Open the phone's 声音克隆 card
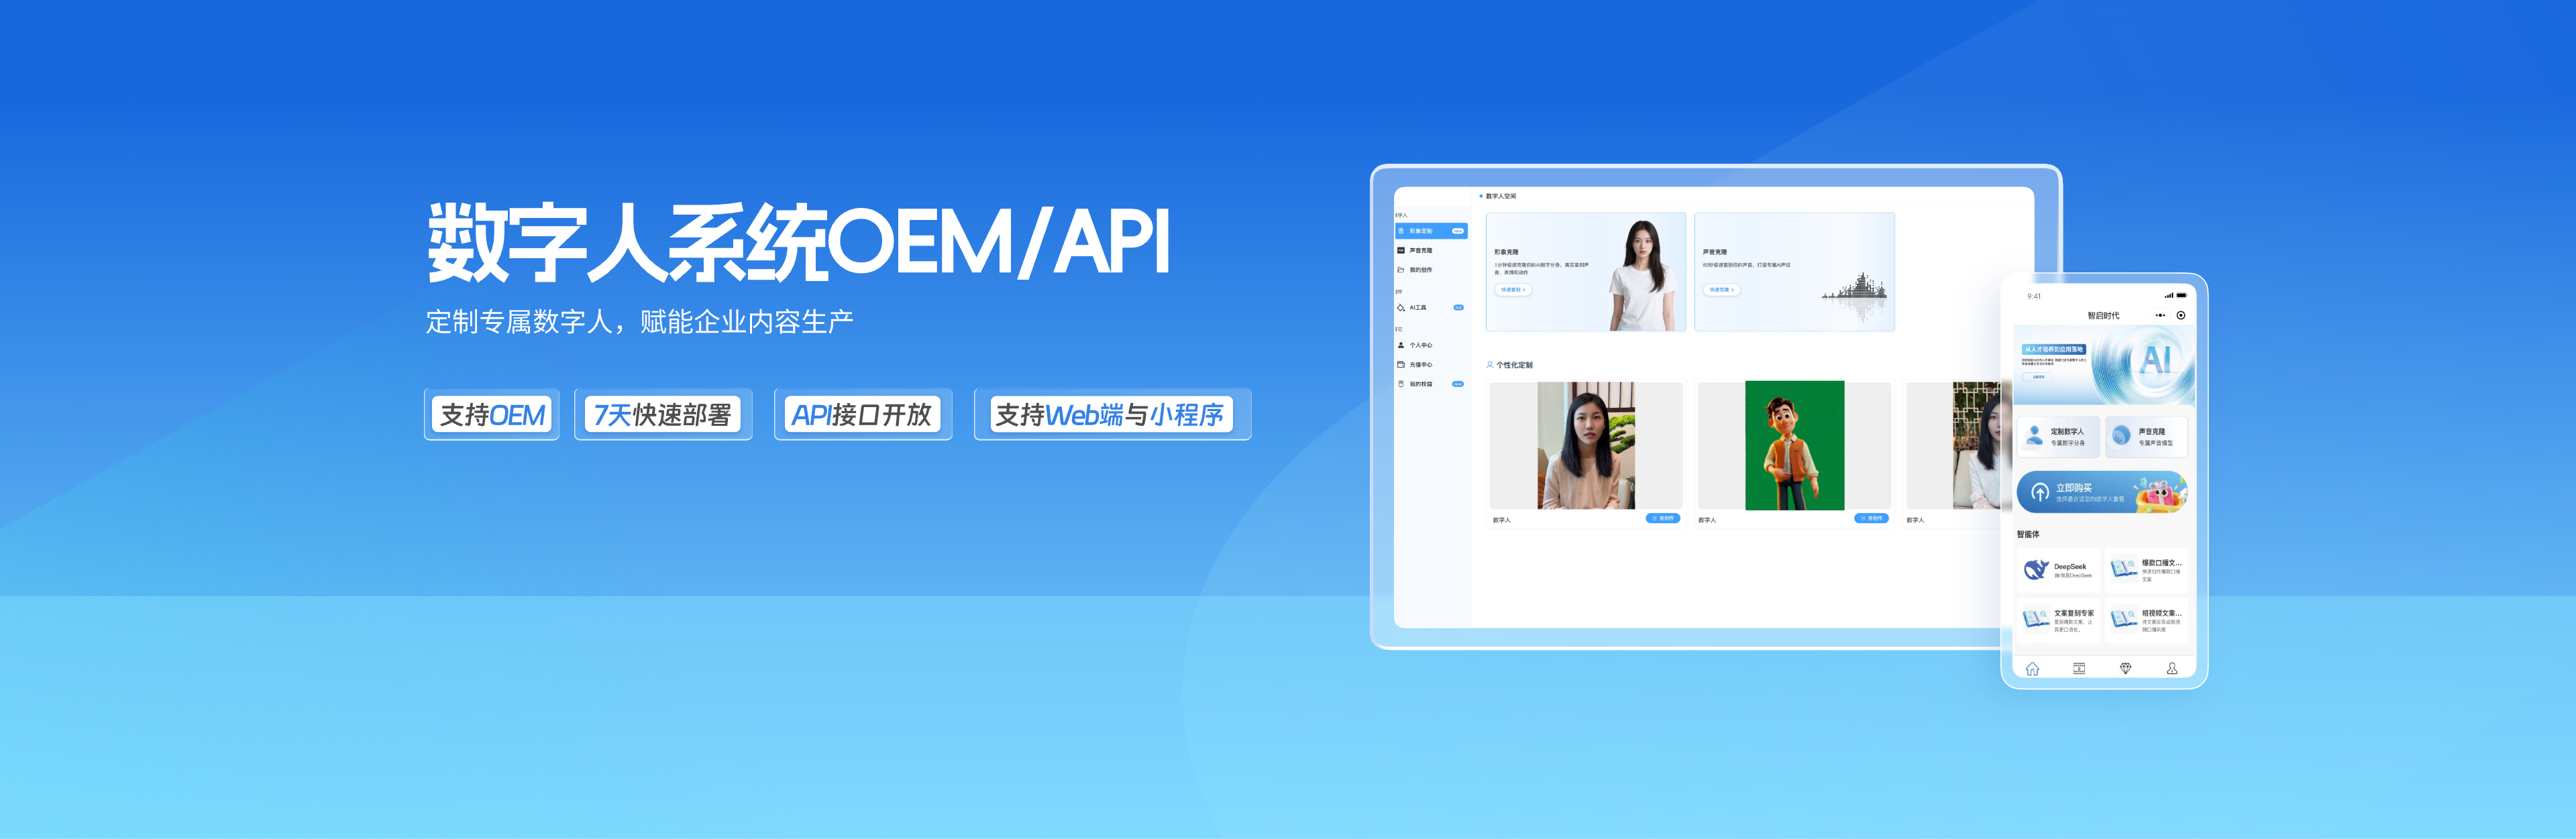This screenshot has height=839, width=2576. (x=2146, y=437)
